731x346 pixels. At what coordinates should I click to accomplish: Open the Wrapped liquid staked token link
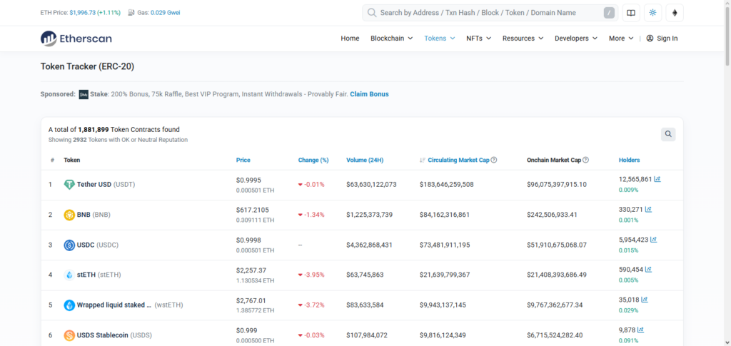pyautogui.click(x=130, y=305)
